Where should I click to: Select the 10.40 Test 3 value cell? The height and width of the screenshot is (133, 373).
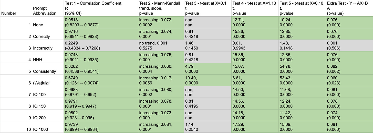[207, 80]
